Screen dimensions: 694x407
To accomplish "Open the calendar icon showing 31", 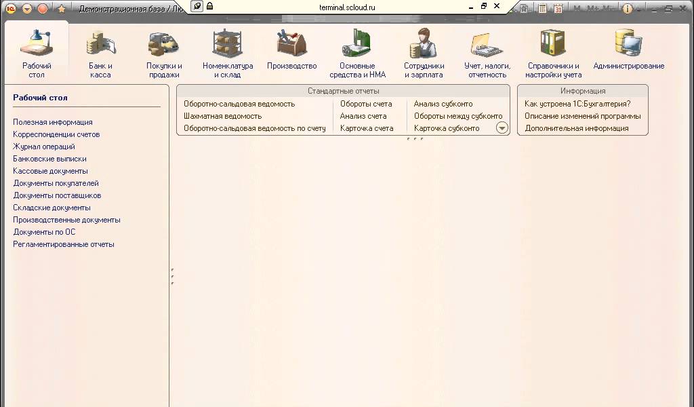I will [558, 8].
